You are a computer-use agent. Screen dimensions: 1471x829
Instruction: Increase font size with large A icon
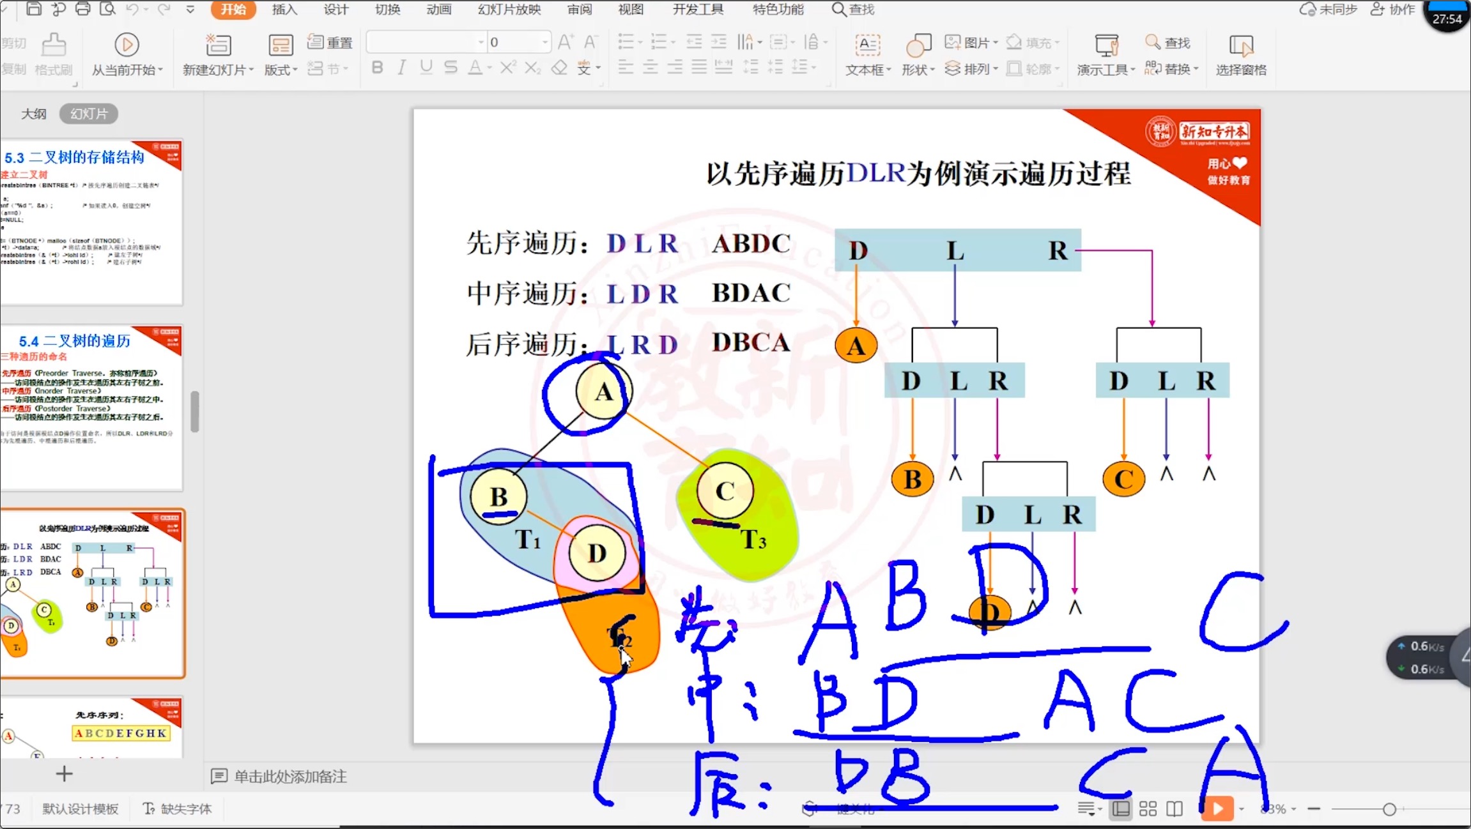coord(565,42)
